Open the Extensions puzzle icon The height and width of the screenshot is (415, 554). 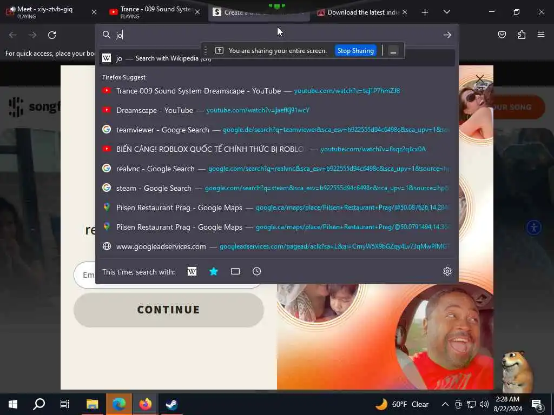coord(522,35)
